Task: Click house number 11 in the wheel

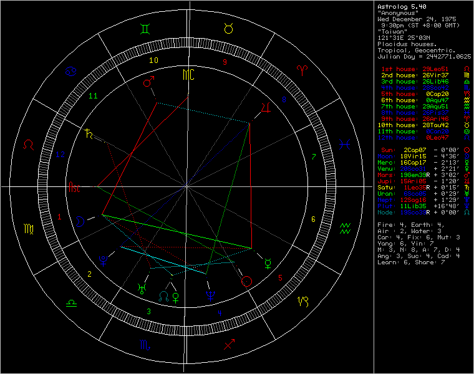Action: tap(93, 96)
